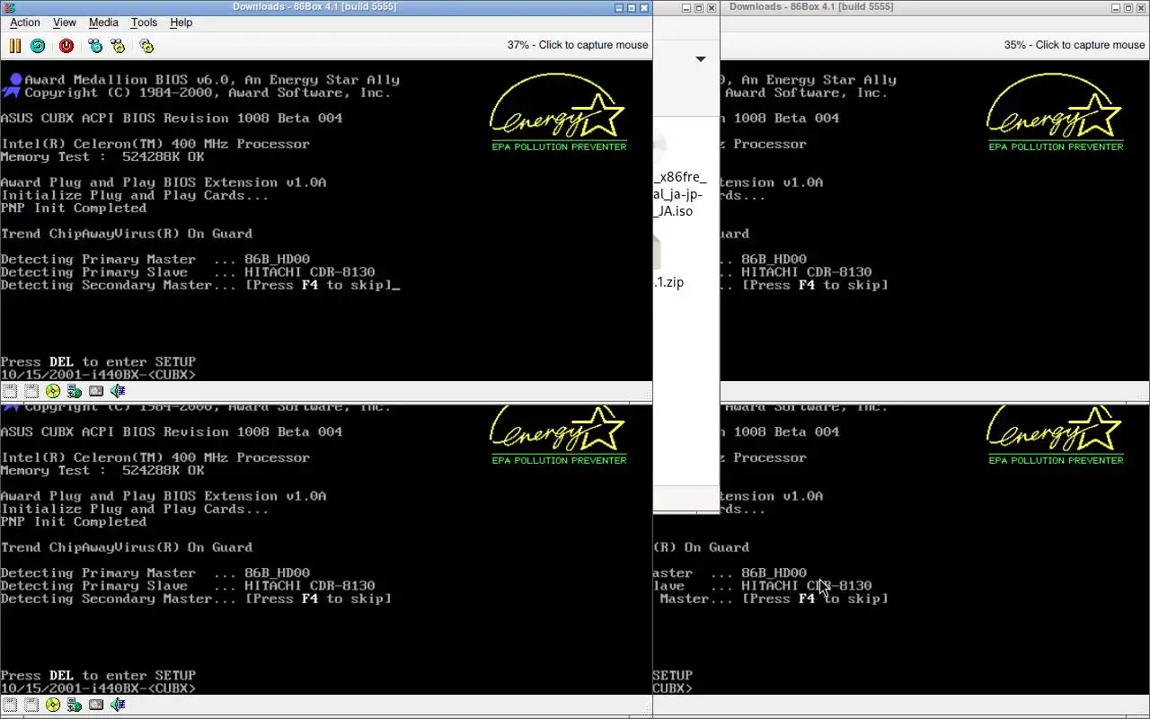
Task: Click network icon in lower-left 86Box status bar
Action: point(75,705)
